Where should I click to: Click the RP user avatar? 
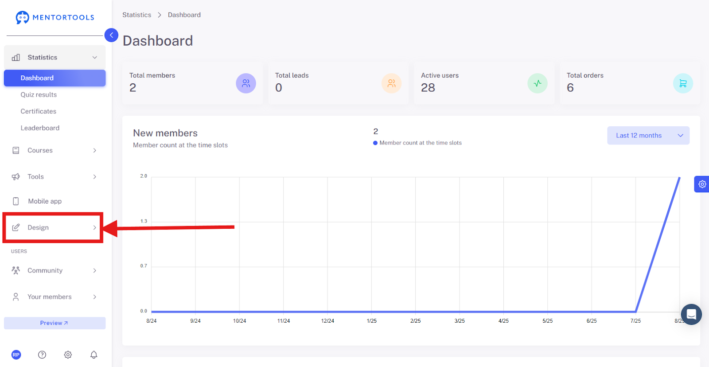click(16, 355)
